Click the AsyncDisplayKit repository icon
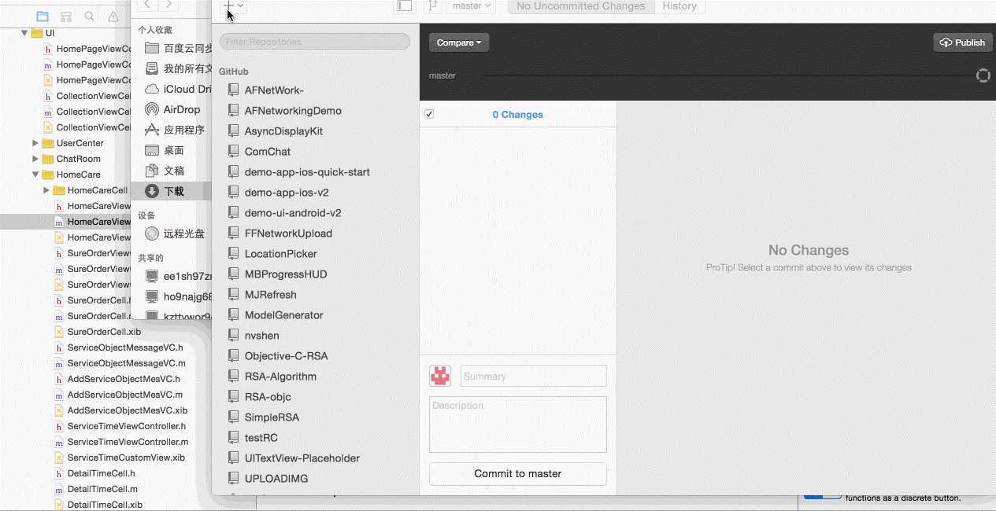The width and height of the screenshot is (996, 511). [233, 131]
